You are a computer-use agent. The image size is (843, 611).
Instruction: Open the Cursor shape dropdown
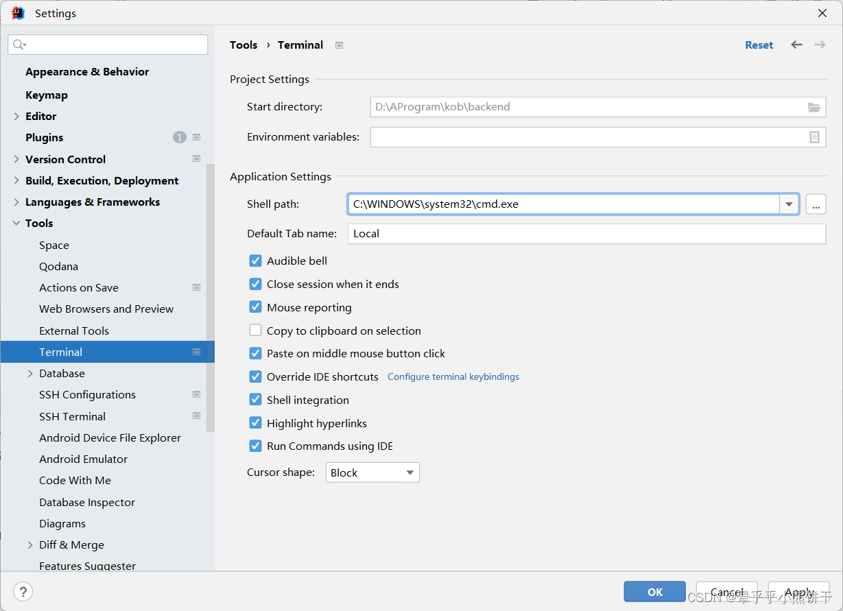372,472
